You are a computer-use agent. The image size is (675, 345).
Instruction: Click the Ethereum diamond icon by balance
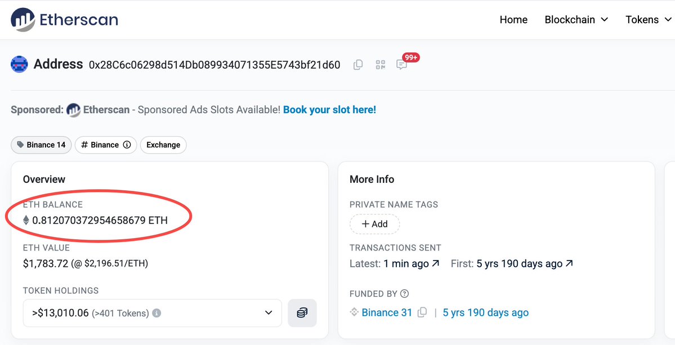coord(26,221)
